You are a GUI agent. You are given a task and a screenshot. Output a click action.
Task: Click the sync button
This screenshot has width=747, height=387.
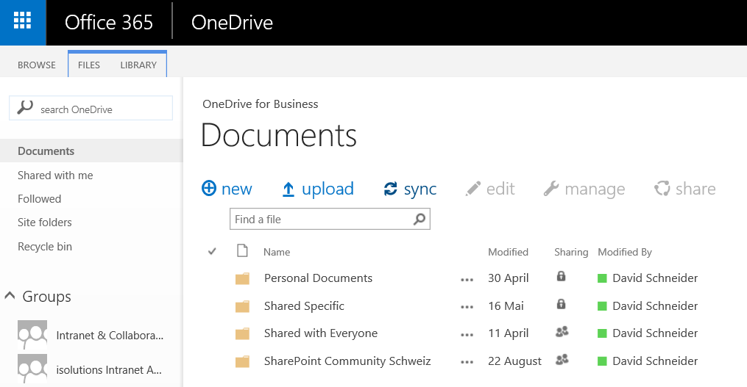coord(410,189)
